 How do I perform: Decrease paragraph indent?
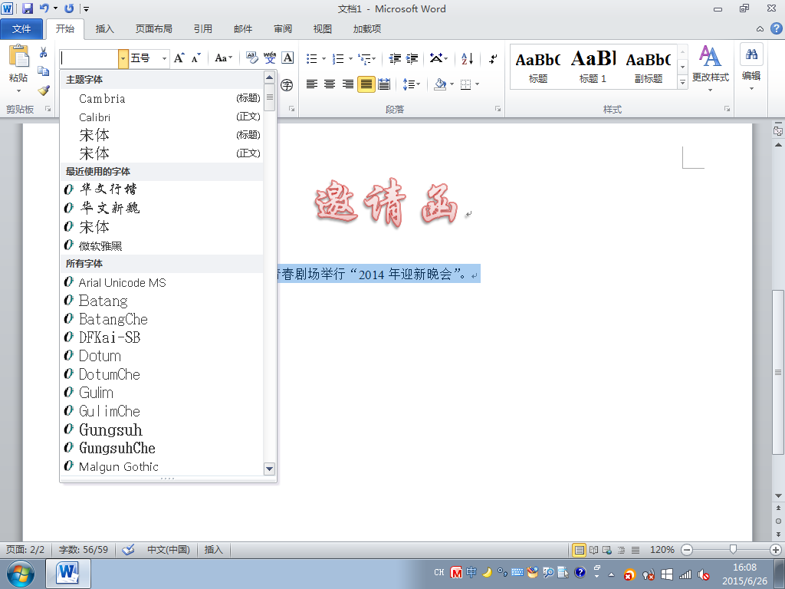(x=395, y=58)
